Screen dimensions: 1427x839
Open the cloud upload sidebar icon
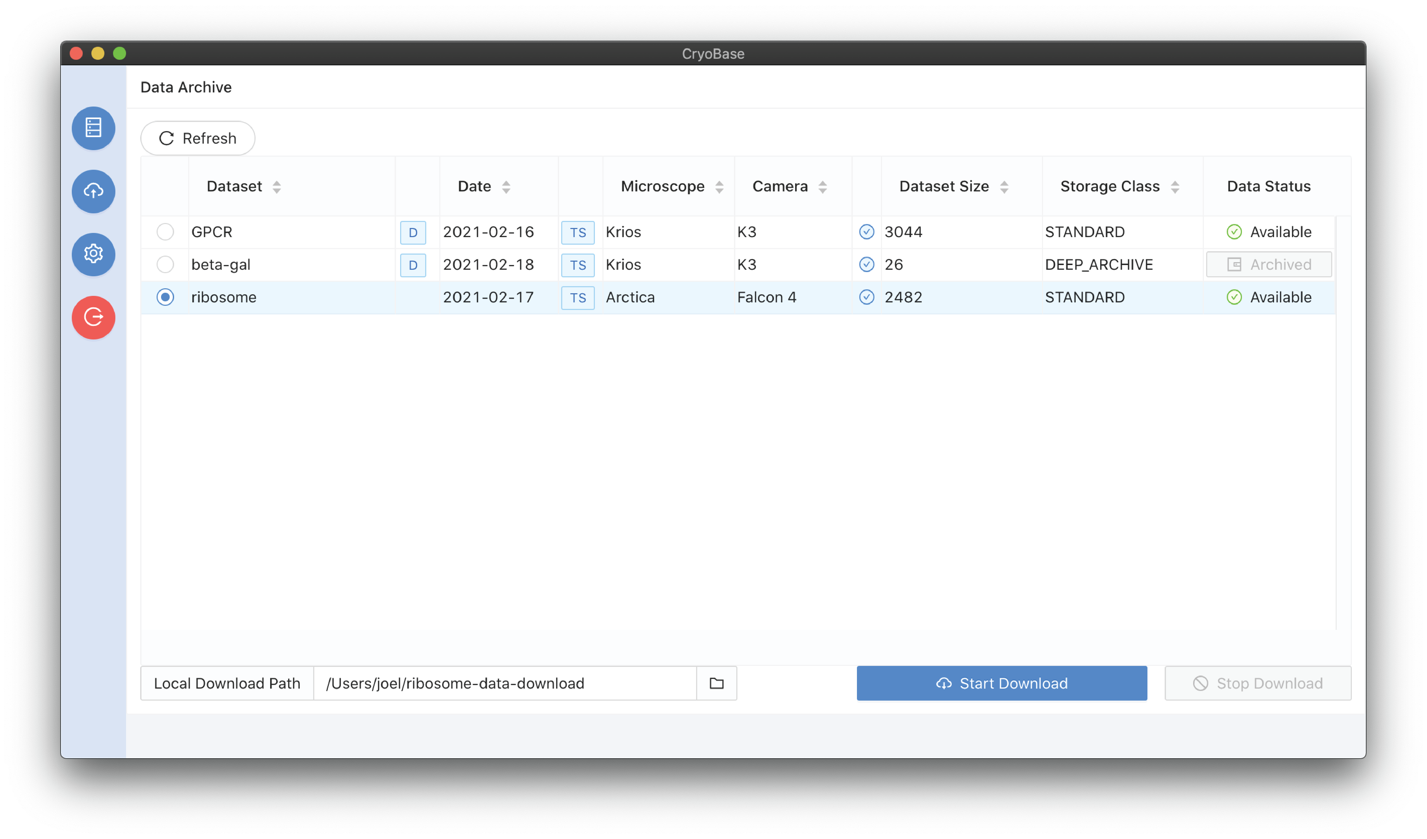93,191
